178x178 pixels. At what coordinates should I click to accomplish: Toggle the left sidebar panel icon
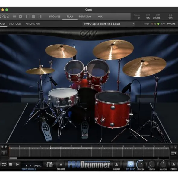pos(27,17)
